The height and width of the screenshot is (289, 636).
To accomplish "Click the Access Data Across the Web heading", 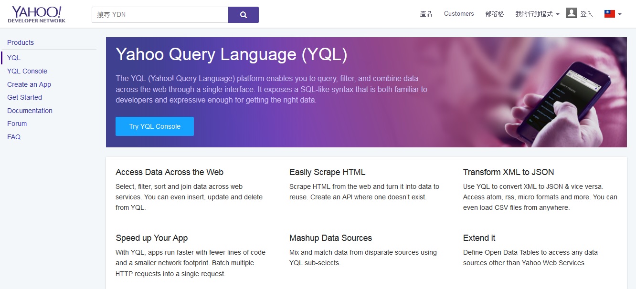I will pyautogui.click(x=170, y=172).
